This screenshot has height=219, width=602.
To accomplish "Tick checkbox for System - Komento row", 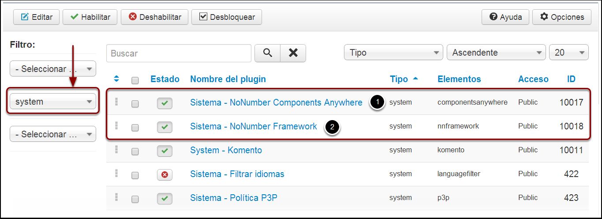I will pyautogui.click(x=135, y=151).
